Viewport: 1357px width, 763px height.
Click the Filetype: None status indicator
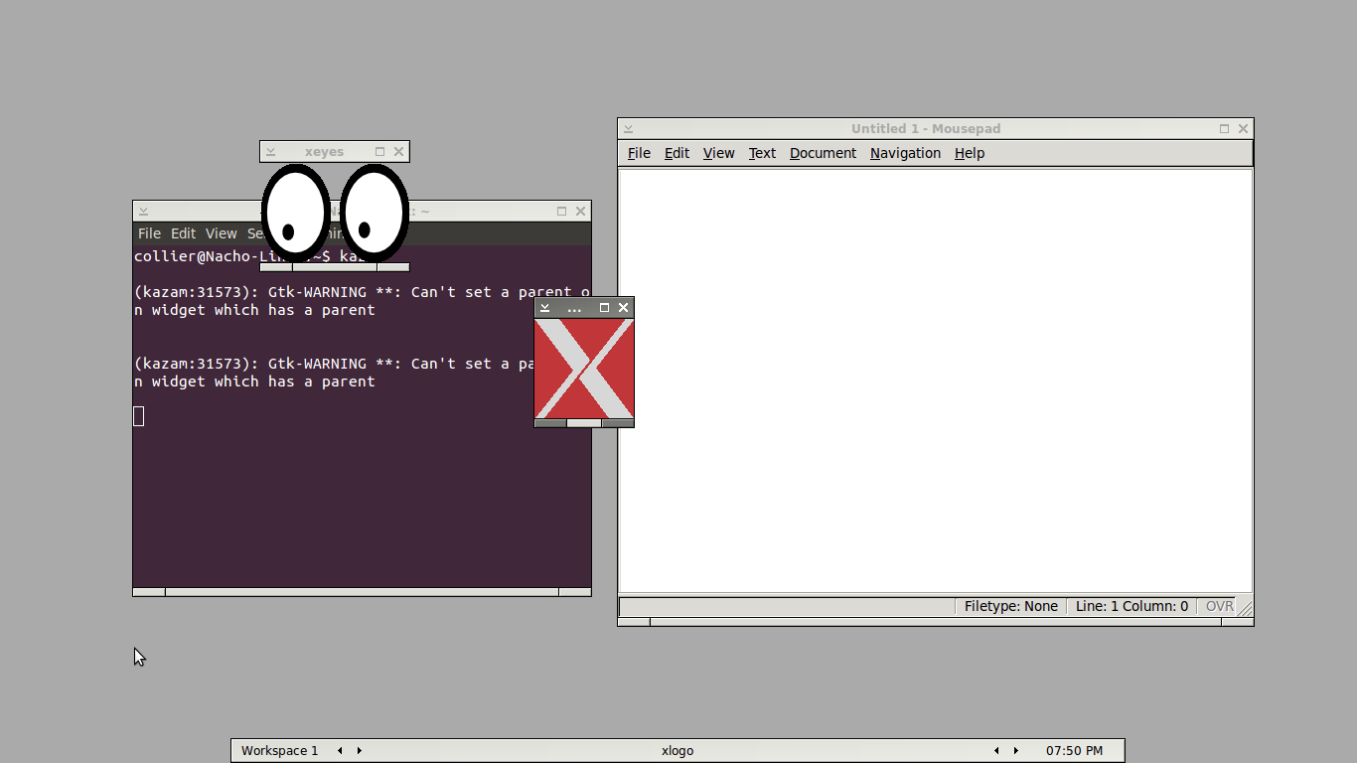(x=1010, y=606)
